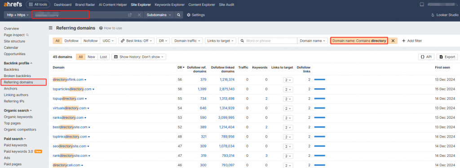Open Site Explorer
This screenshot has height=168, width=460.
(x=141, y=4)
